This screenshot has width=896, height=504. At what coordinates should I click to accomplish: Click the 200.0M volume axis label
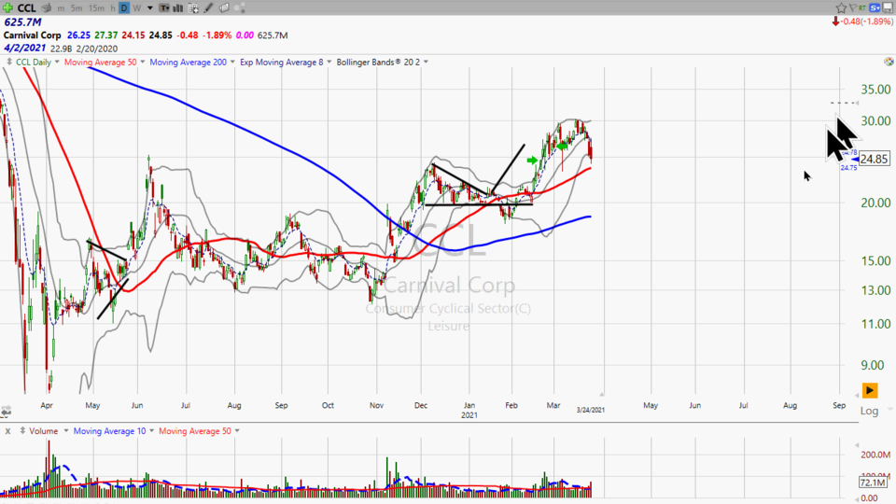coord(875,455)
